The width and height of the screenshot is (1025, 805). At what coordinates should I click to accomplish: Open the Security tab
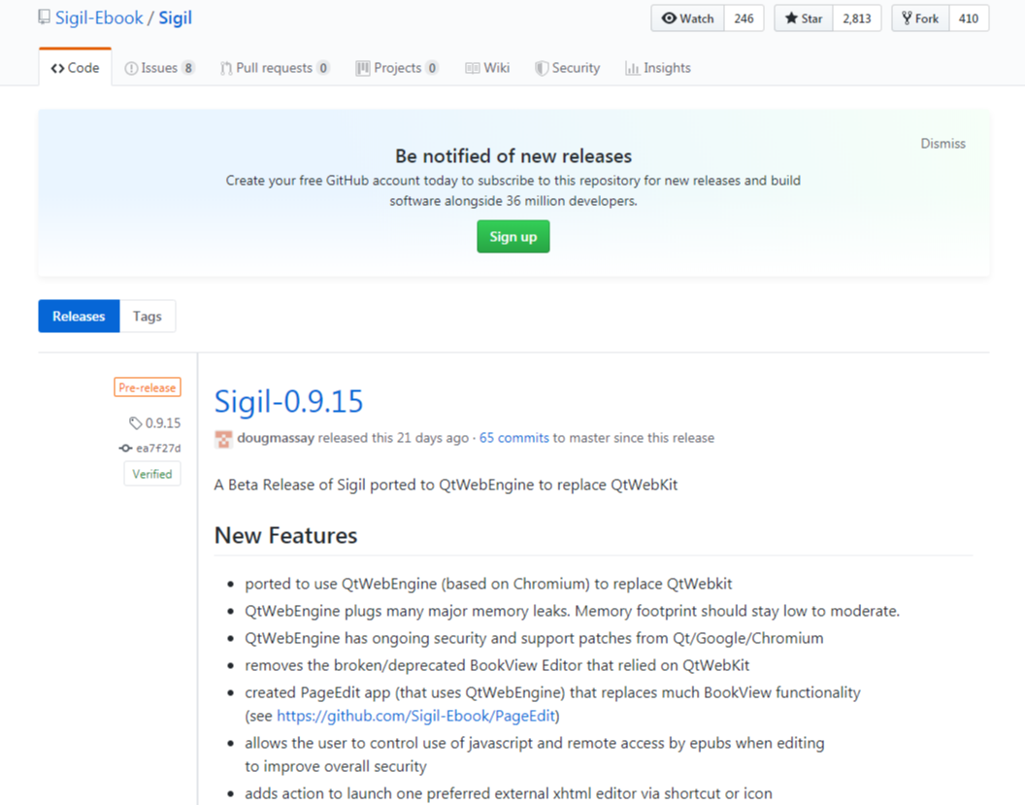coord(568,68)
